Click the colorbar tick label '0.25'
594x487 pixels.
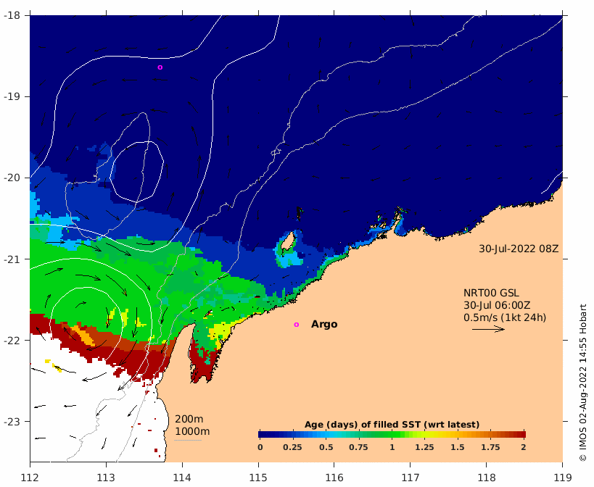292,447
